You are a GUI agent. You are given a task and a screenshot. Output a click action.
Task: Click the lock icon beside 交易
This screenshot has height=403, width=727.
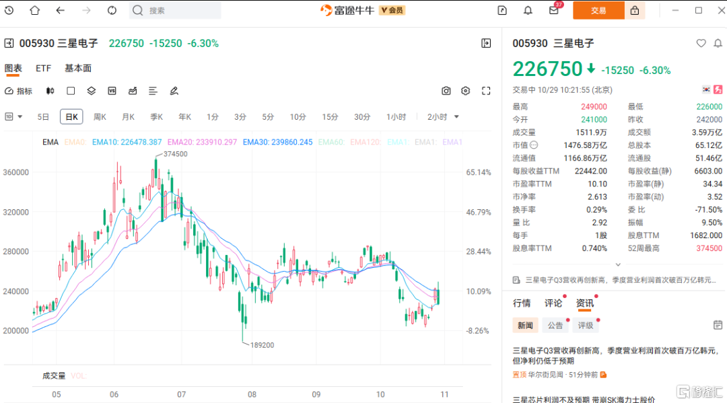pos(635,10)
